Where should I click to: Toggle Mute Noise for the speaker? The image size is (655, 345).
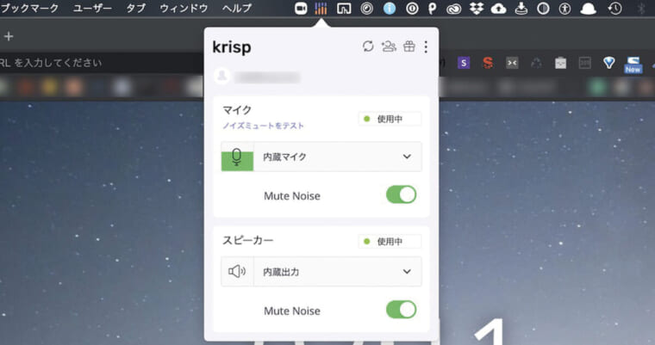pos(401,310)
